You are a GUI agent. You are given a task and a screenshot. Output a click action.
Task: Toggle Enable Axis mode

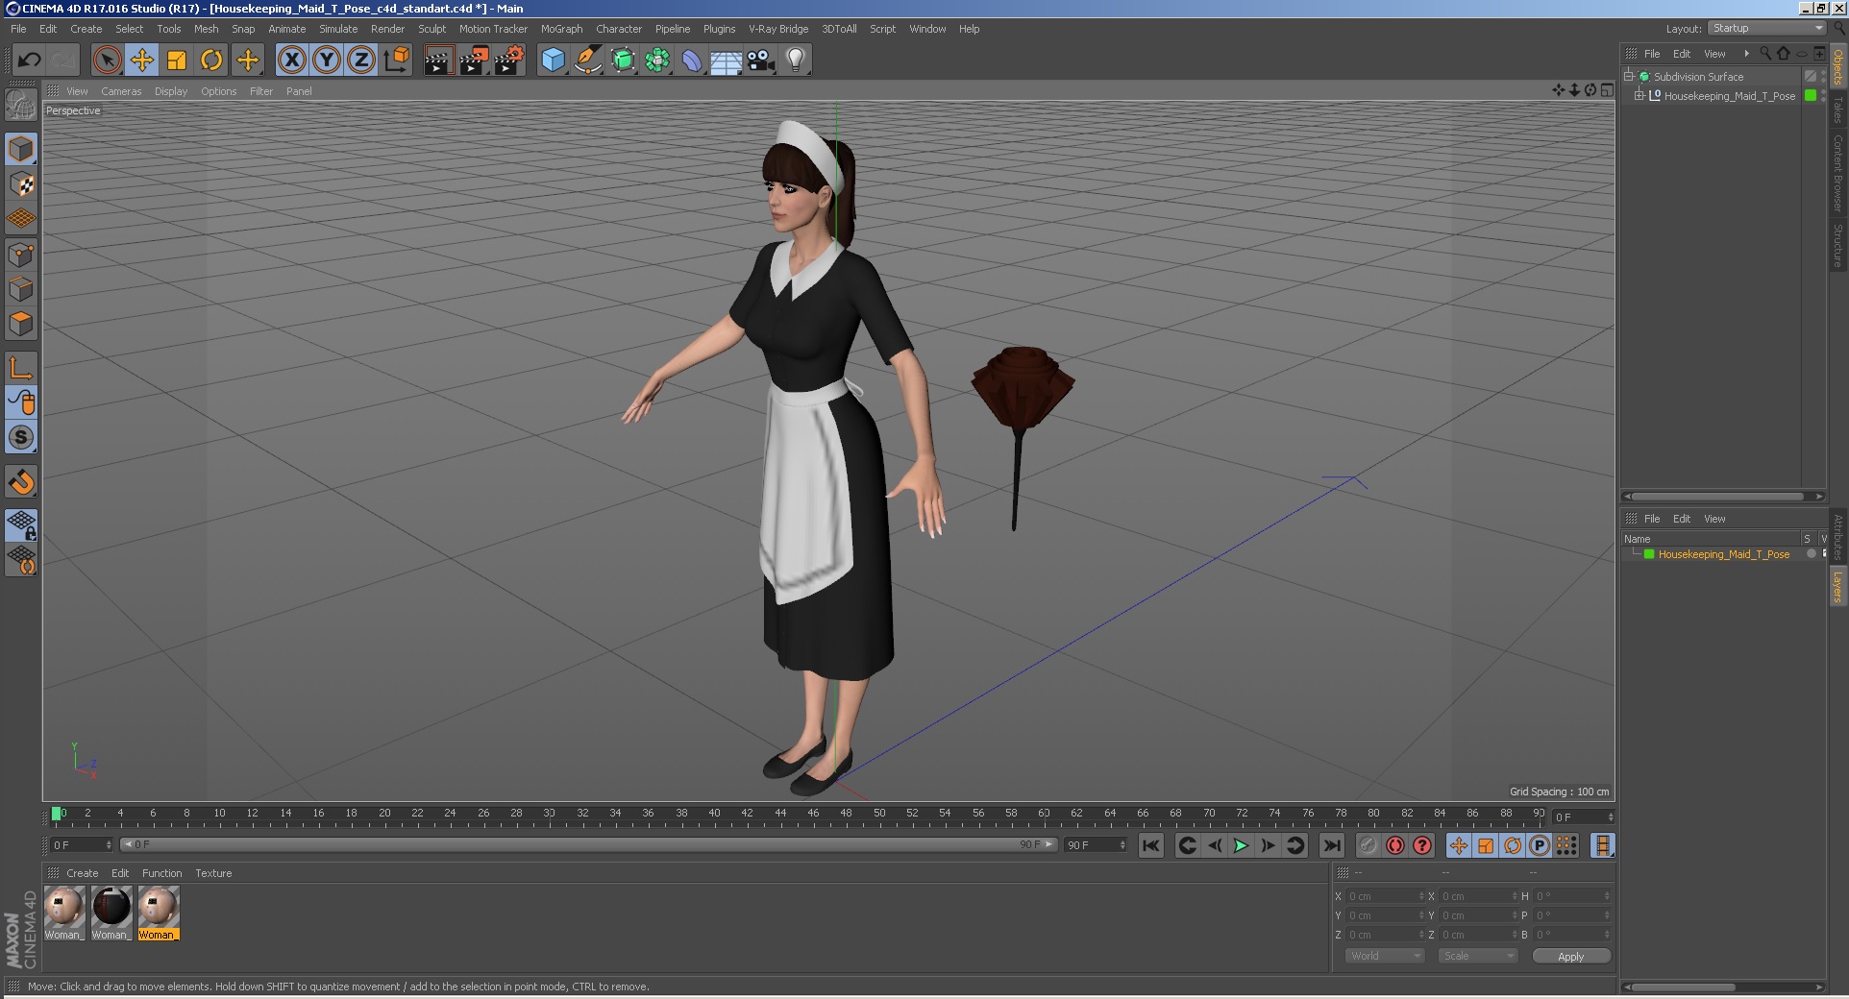point(21,368)
